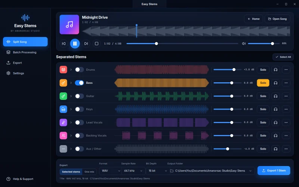Pause playback of Midnight Drive

point(75,43)
